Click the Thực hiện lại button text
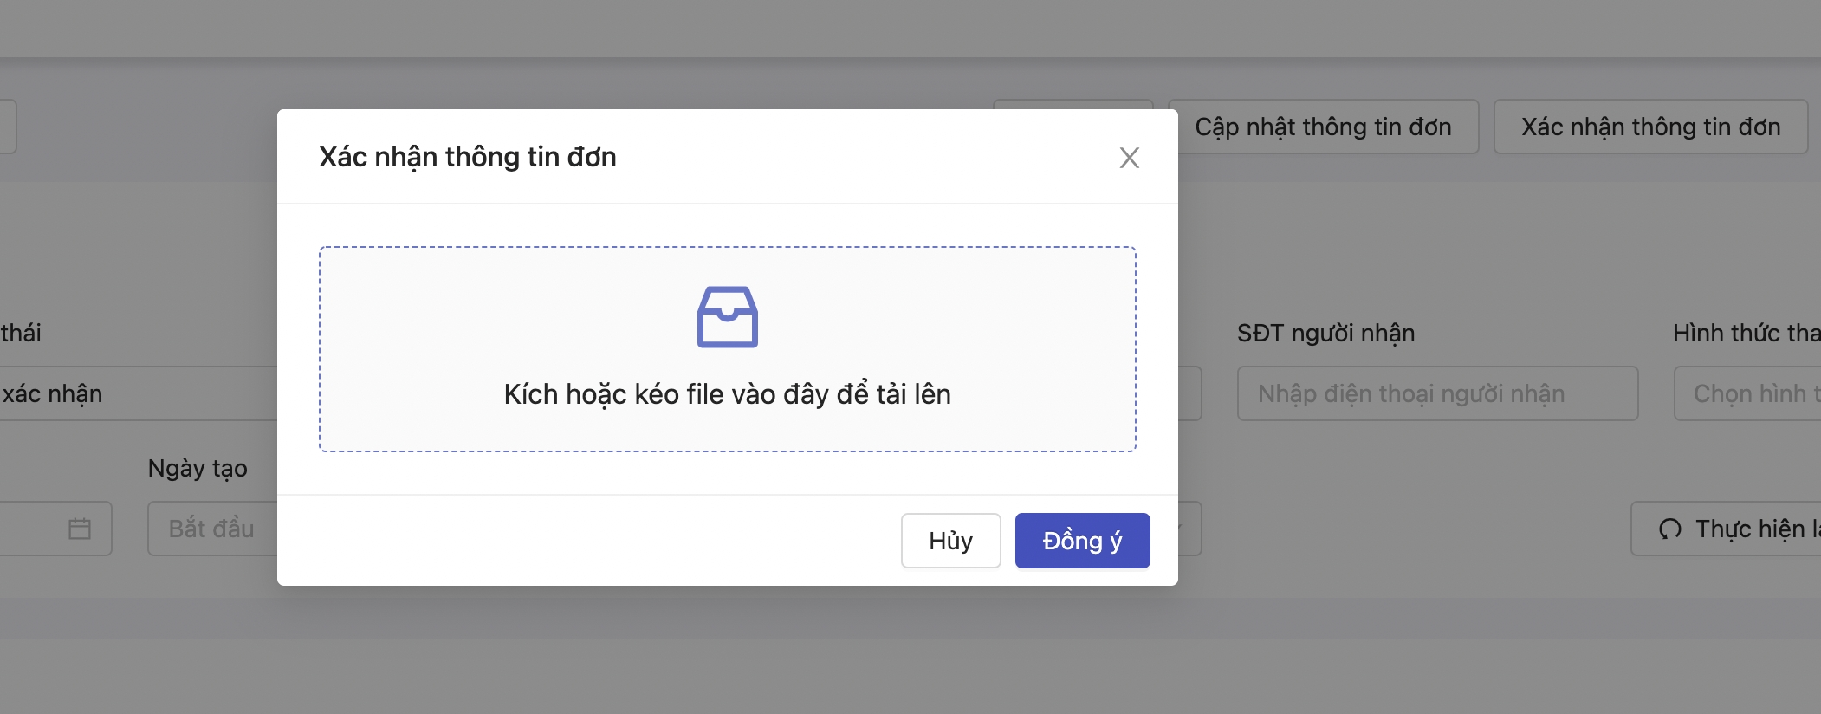The width and height of the screenshot is (1821, 714). [1755, 529]
